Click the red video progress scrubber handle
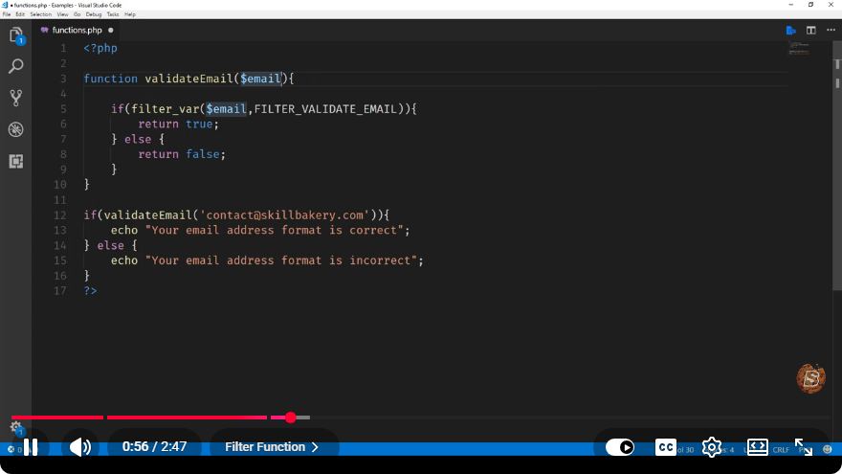This screenshot has width=842, height=474. (291, 418)
